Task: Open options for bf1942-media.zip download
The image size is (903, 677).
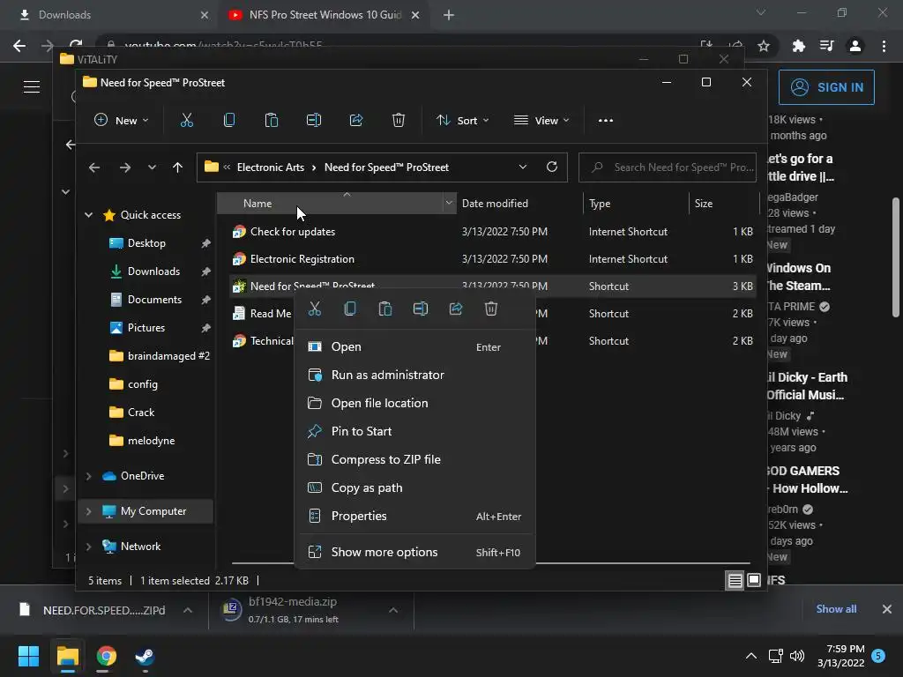Action: (393, 610)
